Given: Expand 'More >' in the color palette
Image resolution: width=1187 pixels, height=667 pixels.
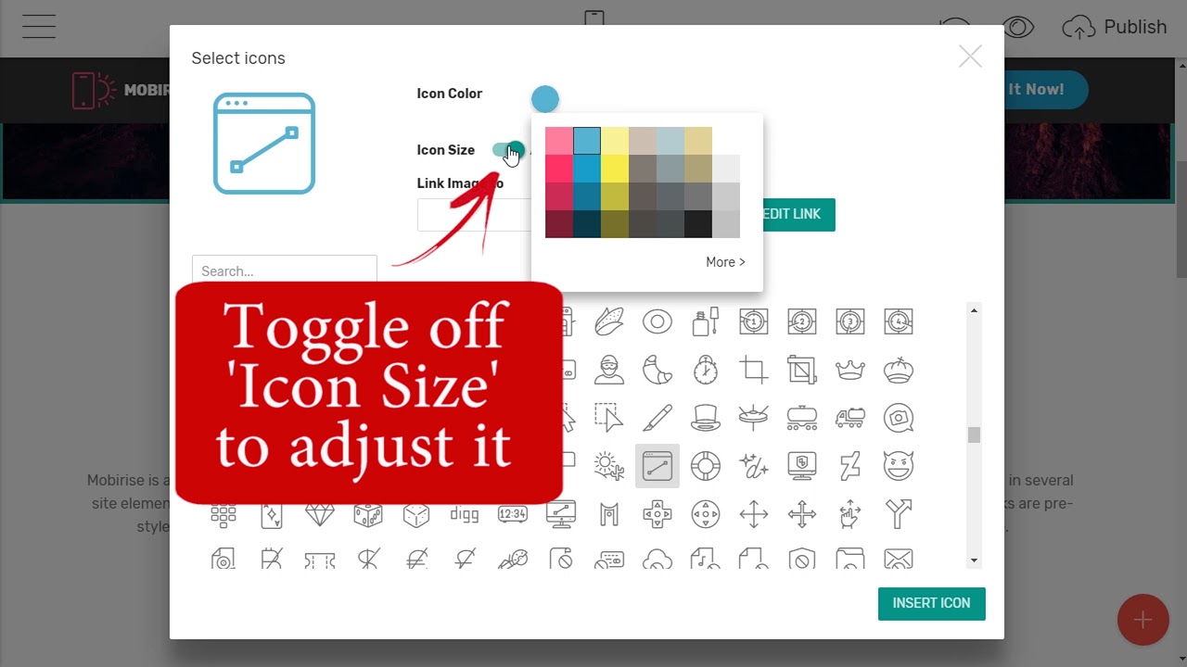Looking at the screenshot, I should 725,262.
